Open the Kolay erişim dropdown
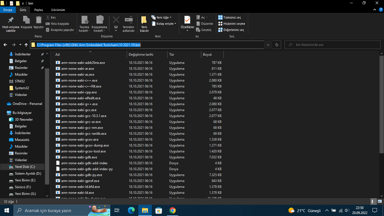Image resolution: width=384 pixels, height=216 pixels. 164,24
